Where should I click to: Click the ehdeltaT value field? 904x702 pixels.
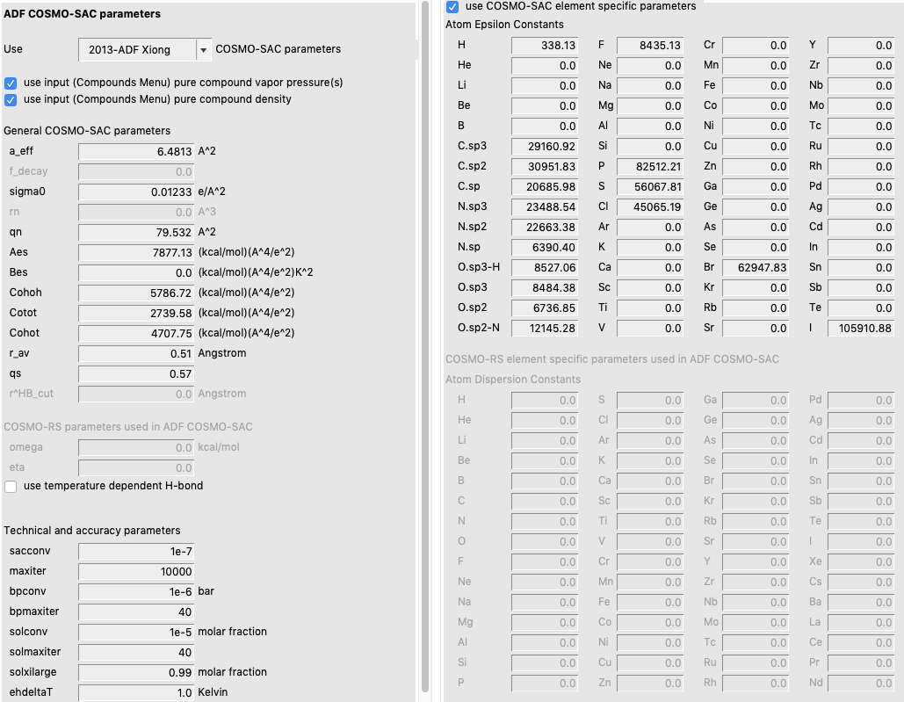pos(136,693)
